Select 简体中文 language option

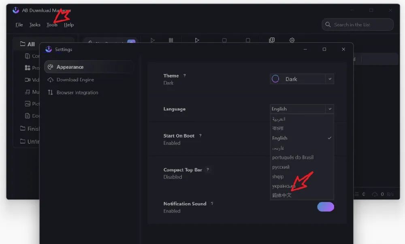tap(302, 195)
